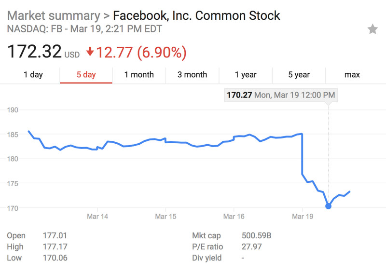Show the 5 year chart
This screenshot has height=273, width=386.
(299, 75)
